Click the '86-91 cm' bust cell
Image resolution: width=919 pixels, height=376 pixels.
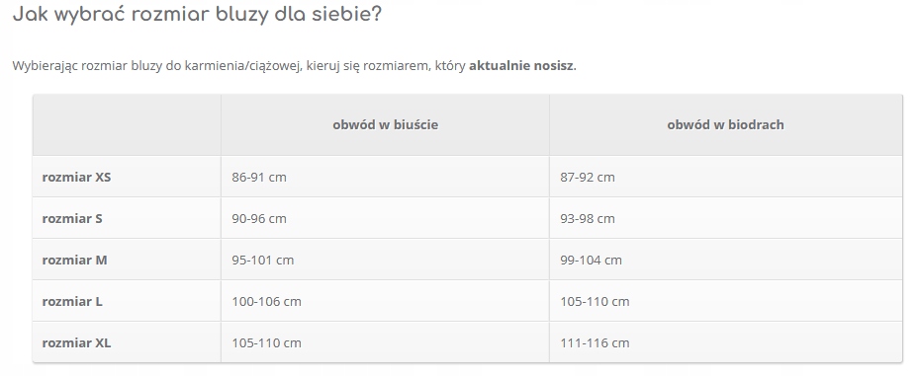385,177
